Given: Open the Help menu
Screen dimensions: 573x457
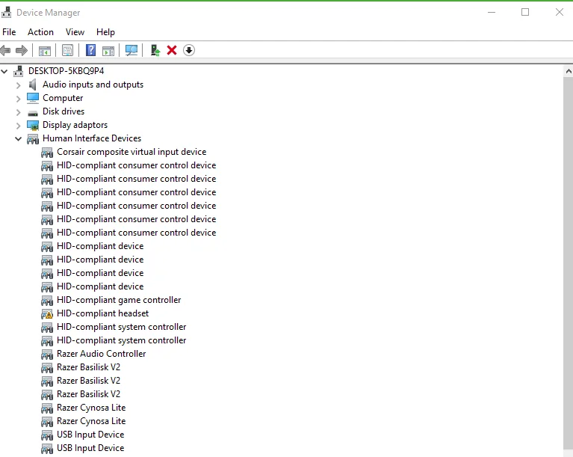Looking at the screenshot, I should click(105, 32).
